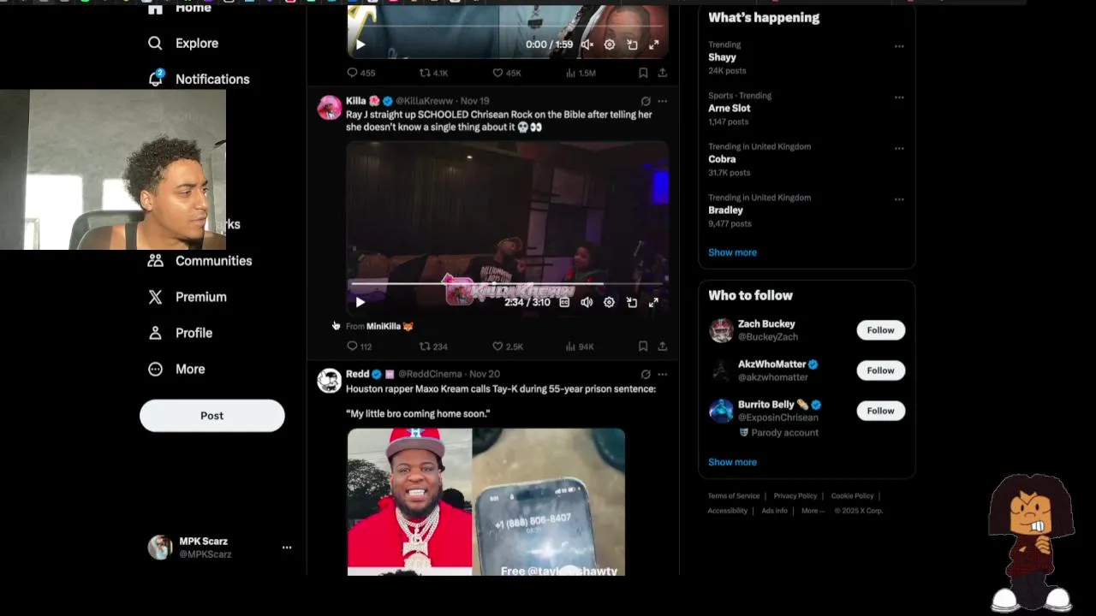Seek the Ray J video progress bar
The width and height of the screenshot is (1096, 616).
507,283
